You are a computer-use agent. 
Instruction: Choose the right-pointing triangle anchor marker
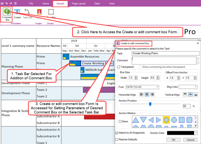tap(159, 120)
